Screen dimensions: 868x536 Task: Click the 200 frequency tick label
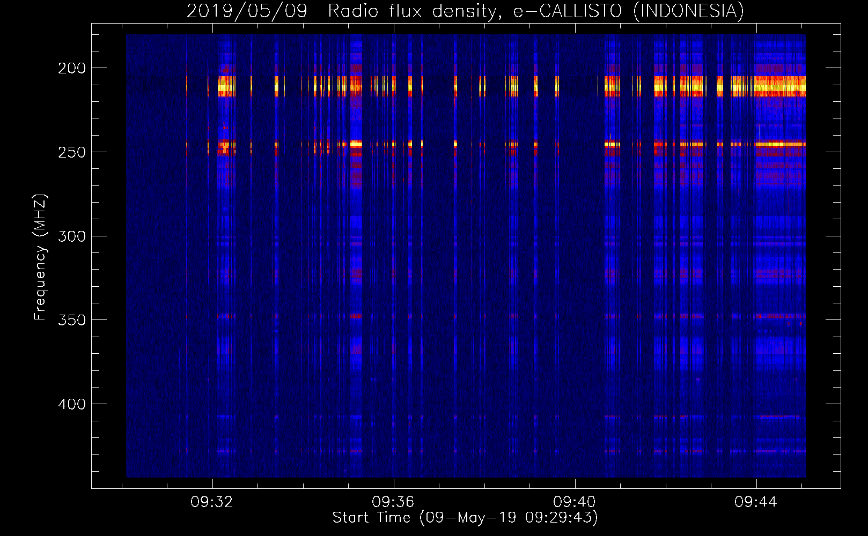72,68
